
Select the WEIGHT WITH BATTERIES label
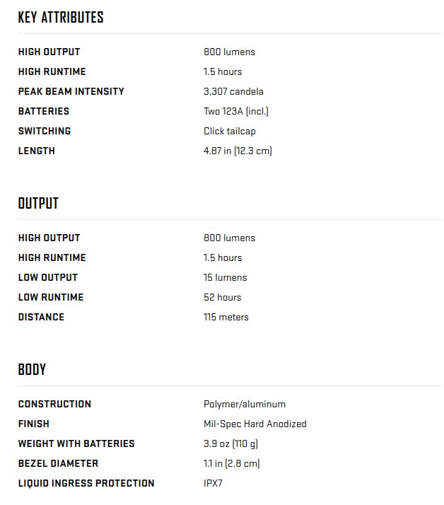pos(76,443)
